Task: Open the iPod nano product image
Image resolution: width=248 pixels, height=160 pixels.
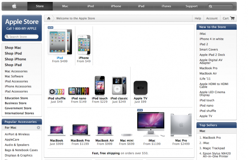Action: [79, 91]
